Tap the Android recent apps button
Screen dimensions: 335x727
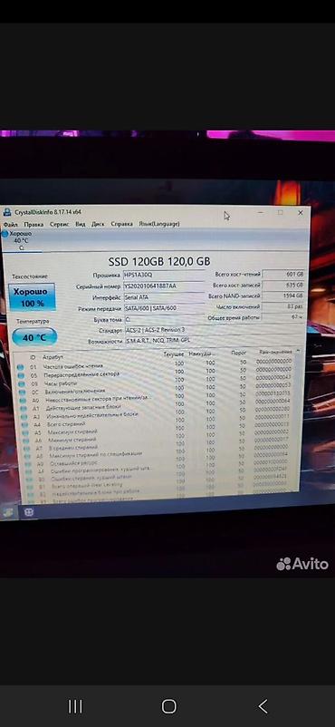(x=75, y=706)
